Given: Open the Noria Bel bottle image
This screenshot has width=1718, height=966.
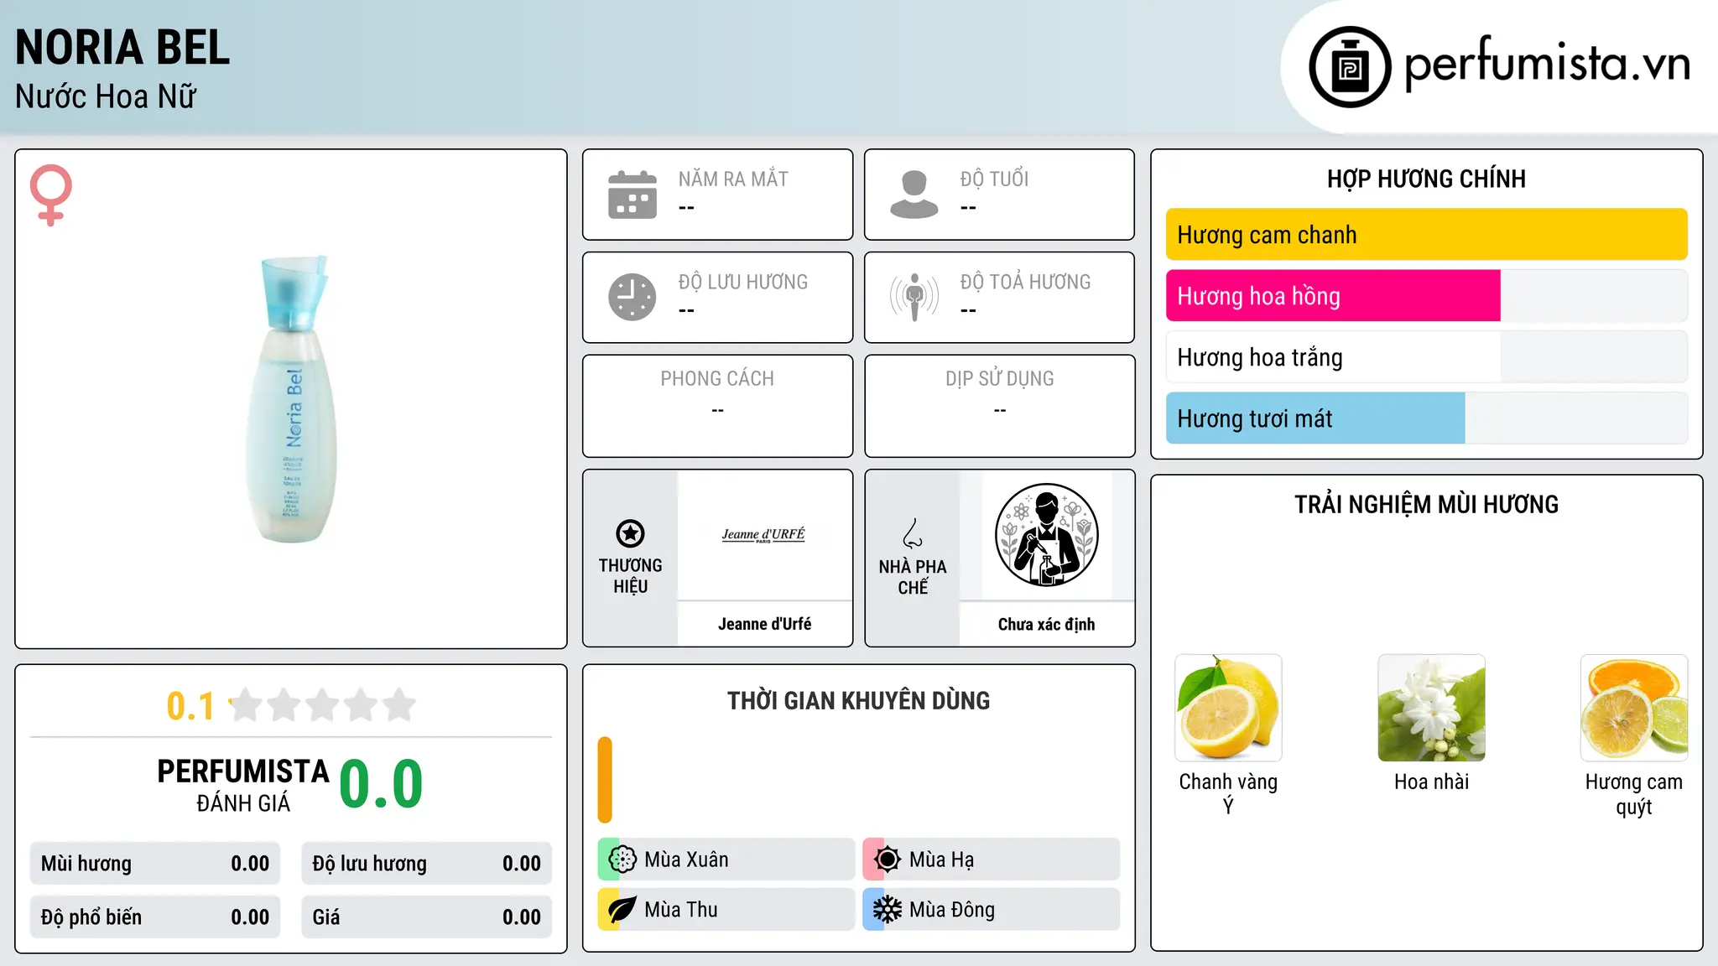Looking at the screenshot, I should [x=291, y=399].
